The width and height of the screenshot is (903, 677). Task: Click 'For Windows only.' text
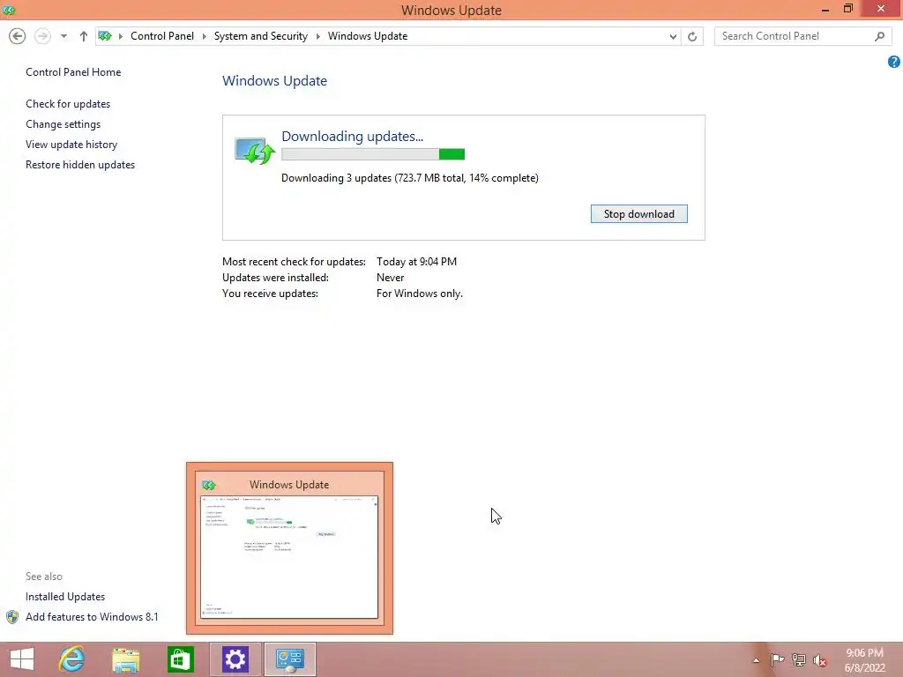pos(419,294)
